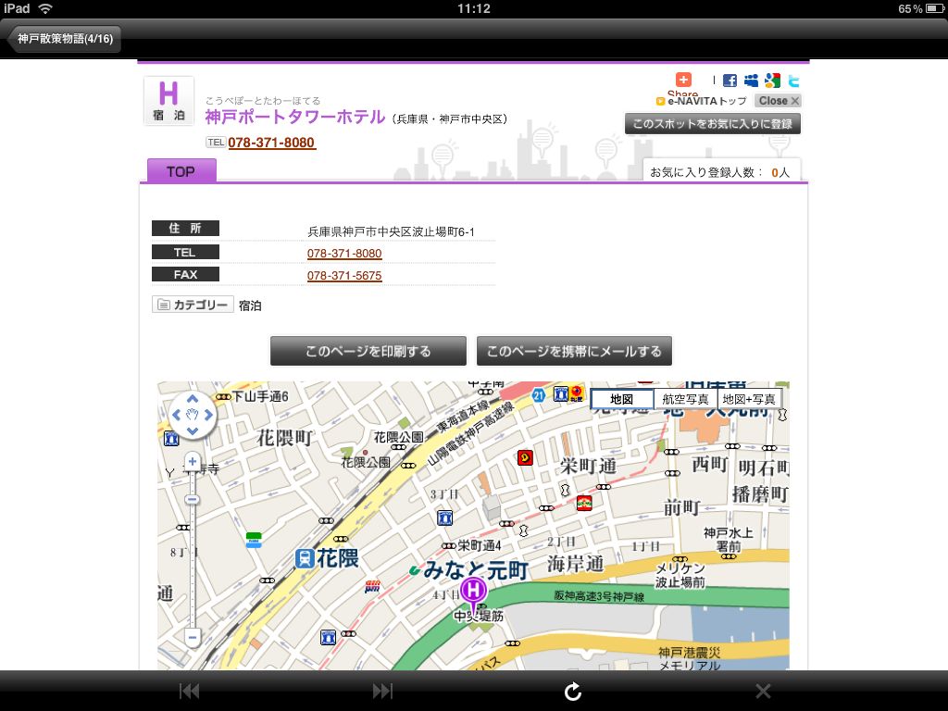Viewport: 948px width, 711px height.
Task: Zoom in with the map plus button
Action: pyautogui.click(x=193, y=462)
